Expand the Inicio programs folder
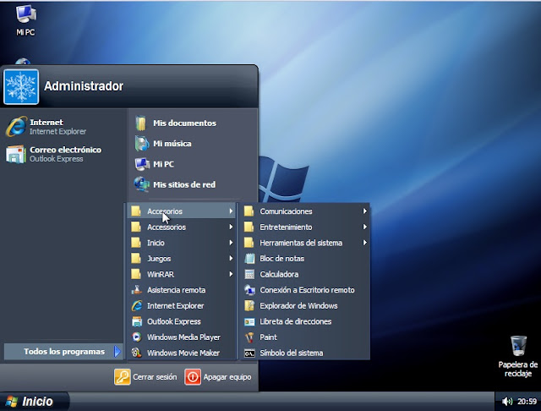Image resolution: width=541 pixels, height=411 pixels. 182,243
